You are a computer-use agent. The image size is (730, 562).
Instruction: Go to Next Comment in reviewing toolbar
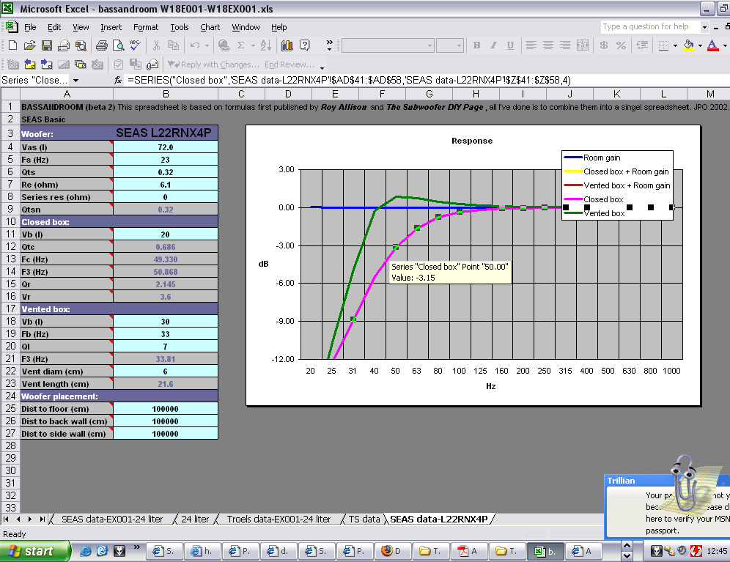tap(47, 64)
